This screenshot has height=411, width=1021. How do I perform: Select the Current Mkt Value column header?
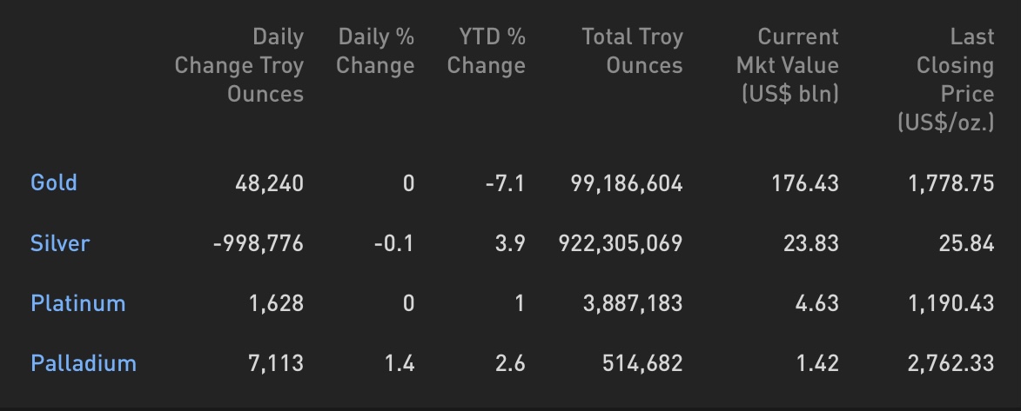pyautogui.click(x=787, y=65)
